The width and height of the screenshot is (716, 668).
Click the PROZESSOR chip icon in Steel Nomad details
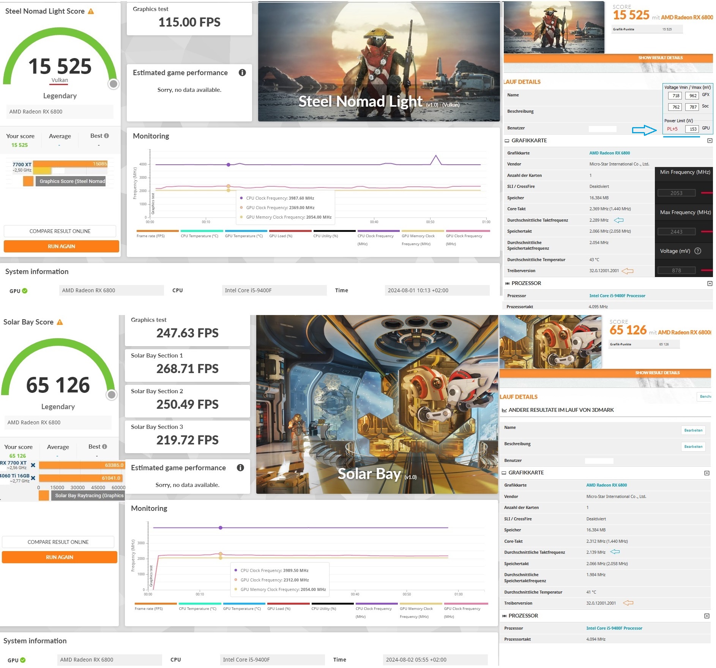coord(507,284)
